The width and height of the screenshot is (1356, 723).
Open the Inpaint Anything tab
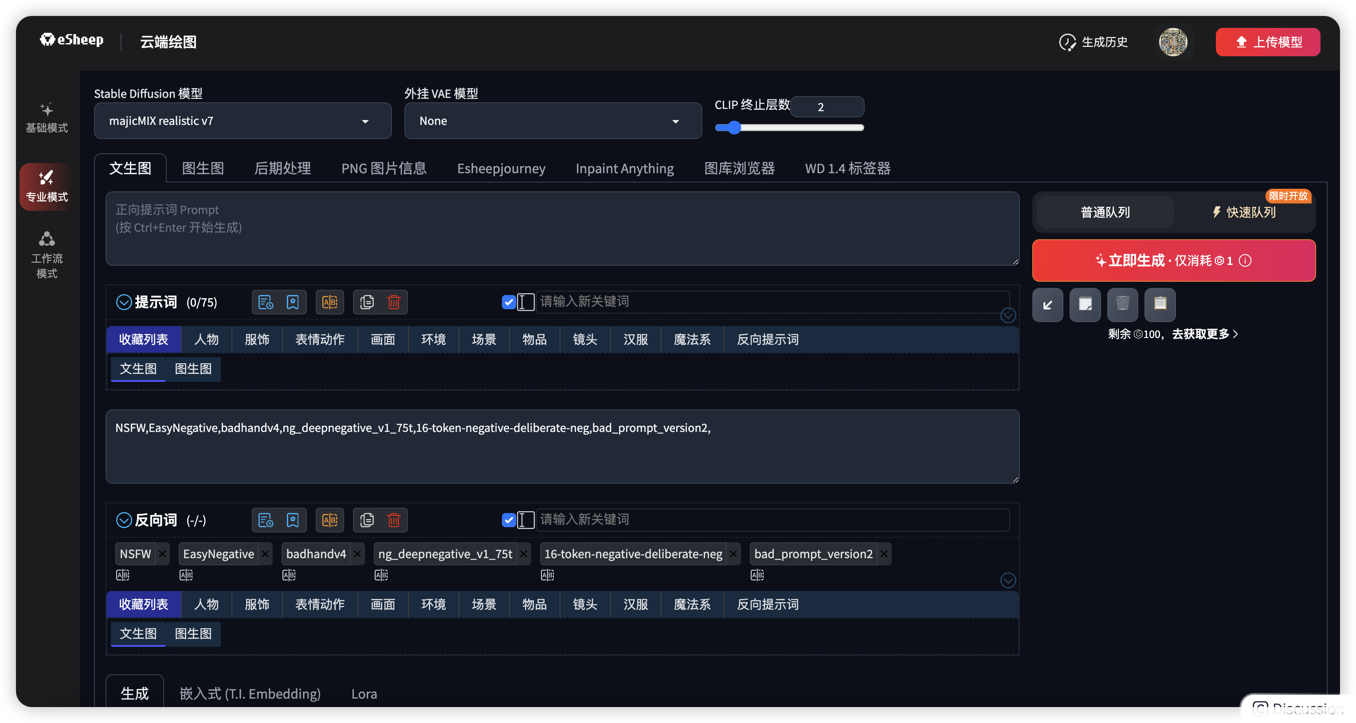coord(624,168)
